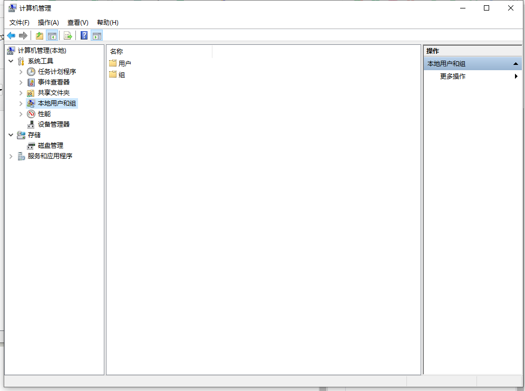Screen dimensions: 525x391
Task: Click the blue Help question mark icon
Action: (84, 35)
